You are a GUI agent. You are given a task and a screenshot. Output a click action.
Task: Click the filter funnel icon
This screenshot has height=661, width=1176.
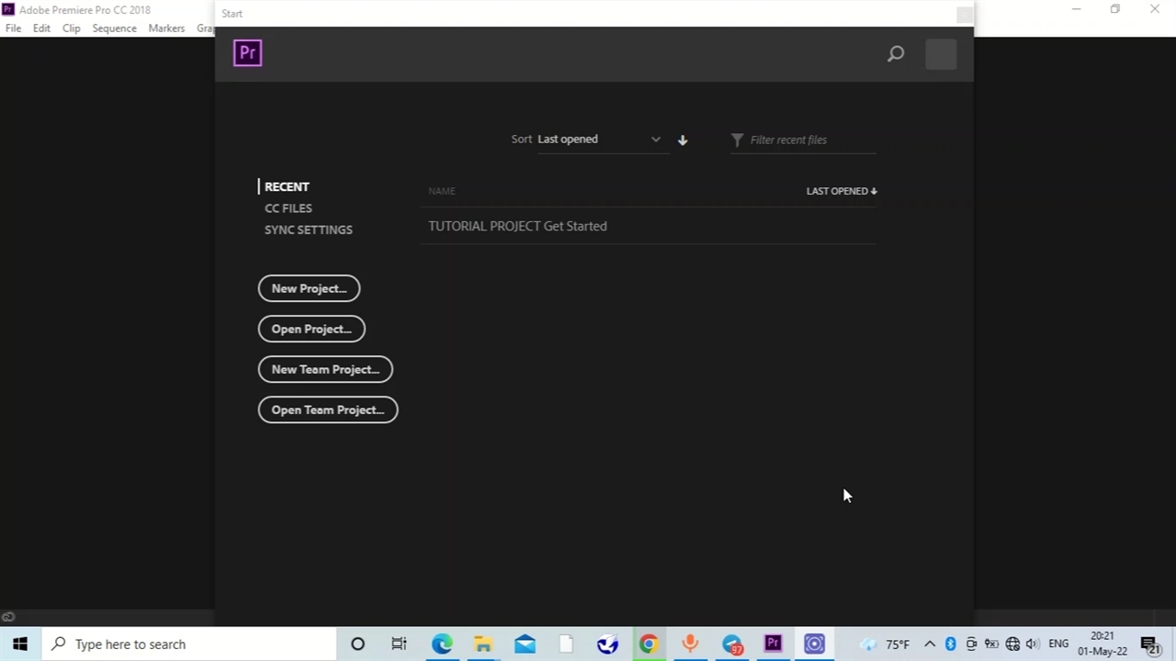(x=737, y=140)
